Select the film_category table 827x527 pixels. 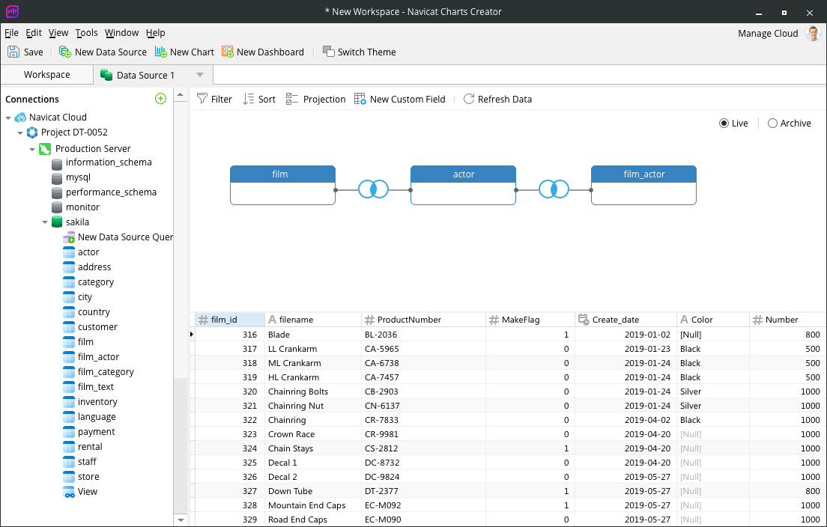[106, 372]
